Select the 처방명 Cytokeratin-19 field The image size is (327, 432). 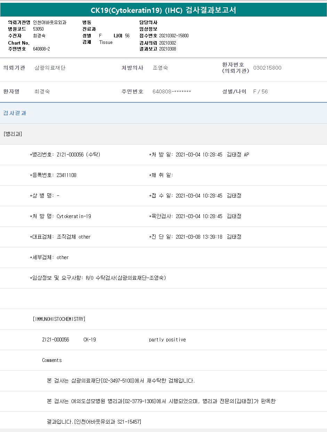(x=74, y=216)
